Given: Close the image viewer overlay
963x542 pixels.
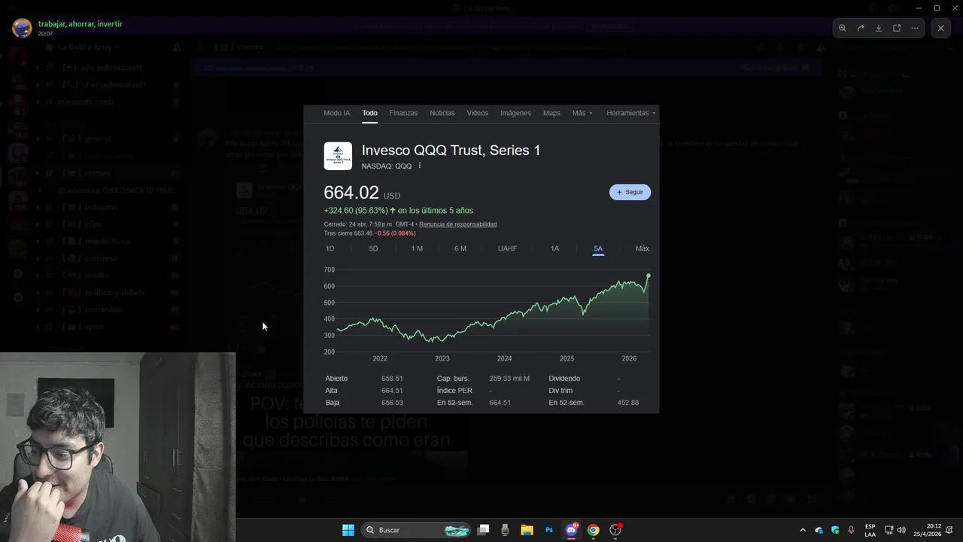Looking at the screenshot, I should 940,28.
